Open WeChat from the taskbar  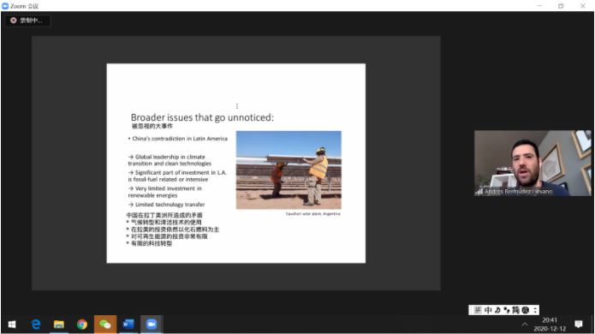pyautogui.click(x=105, y=325)
